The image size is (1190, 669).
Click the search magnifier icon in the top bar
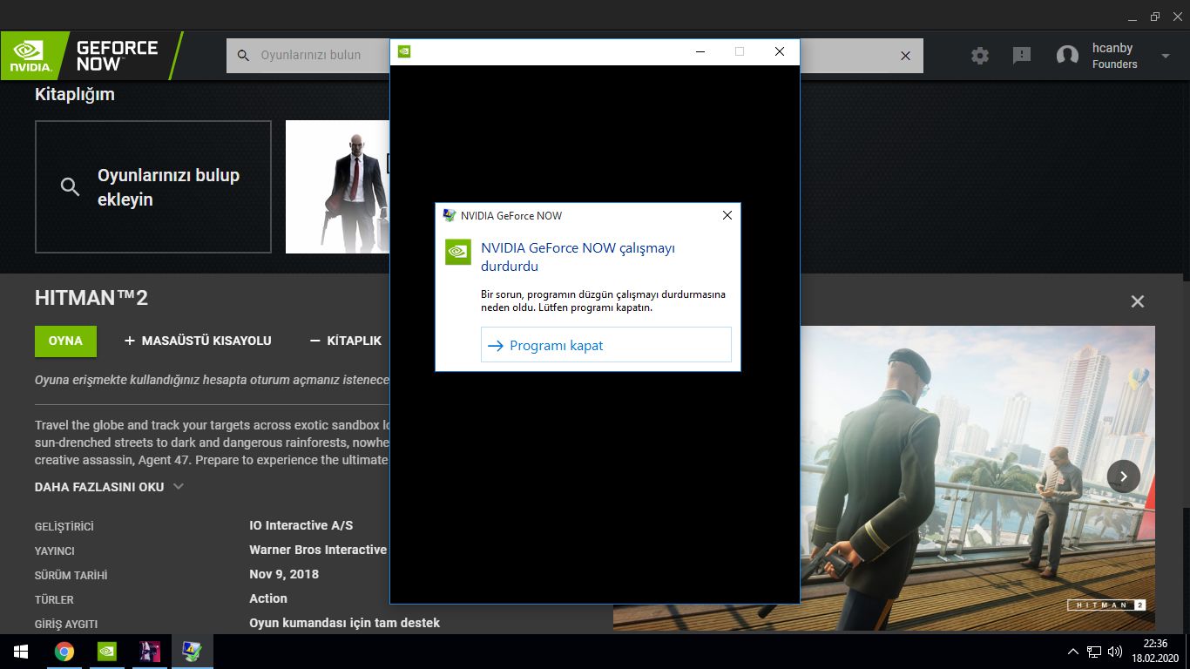[x=244, y=55]
